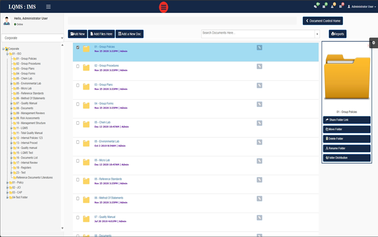
Task: Click the Add a New Doc button
Action: click(130, 34)
